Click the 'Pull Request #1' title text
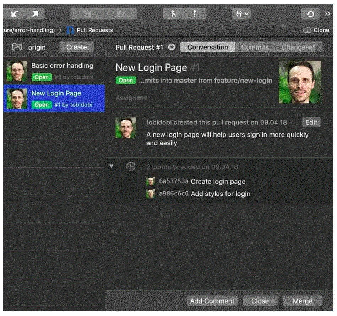The image size is (337, 316). (x=139, y=47)
